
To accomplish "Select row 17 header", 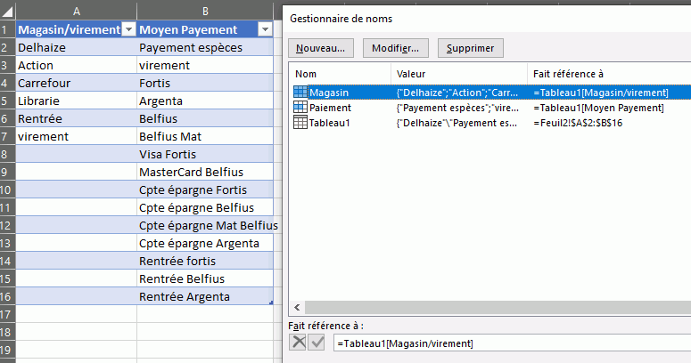I will 7,314.
